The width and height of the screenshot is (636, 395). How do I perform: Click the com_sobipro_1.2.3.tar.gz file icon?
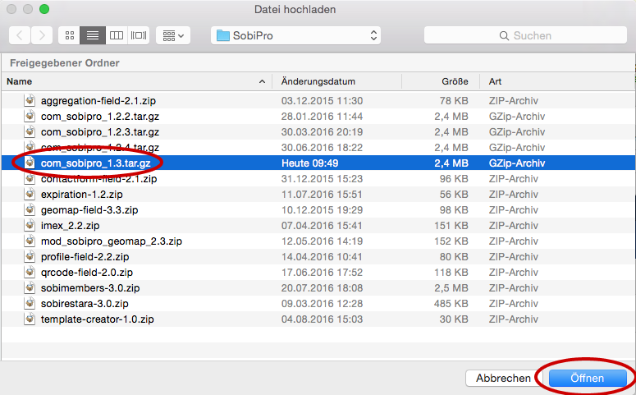coord(30,131)
